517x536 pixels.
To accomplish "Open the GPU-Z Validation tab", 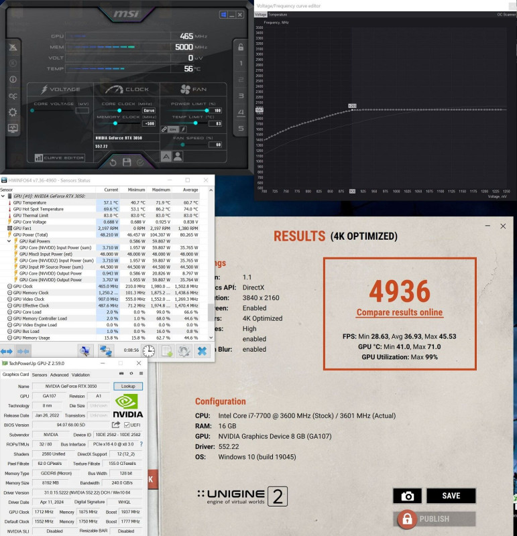I will click(80, 375).
